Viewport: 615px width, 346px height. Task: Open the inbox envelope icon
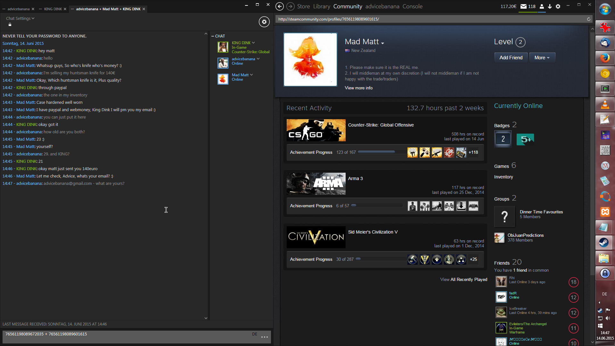tap(523, 6)
